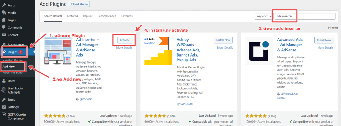Click the WPQuads five-star rating

click(x=155, y=116)
